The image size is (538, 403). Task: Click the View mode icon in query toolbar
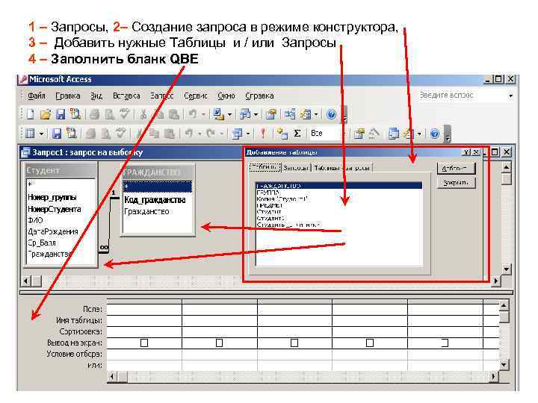click(30, 134)
